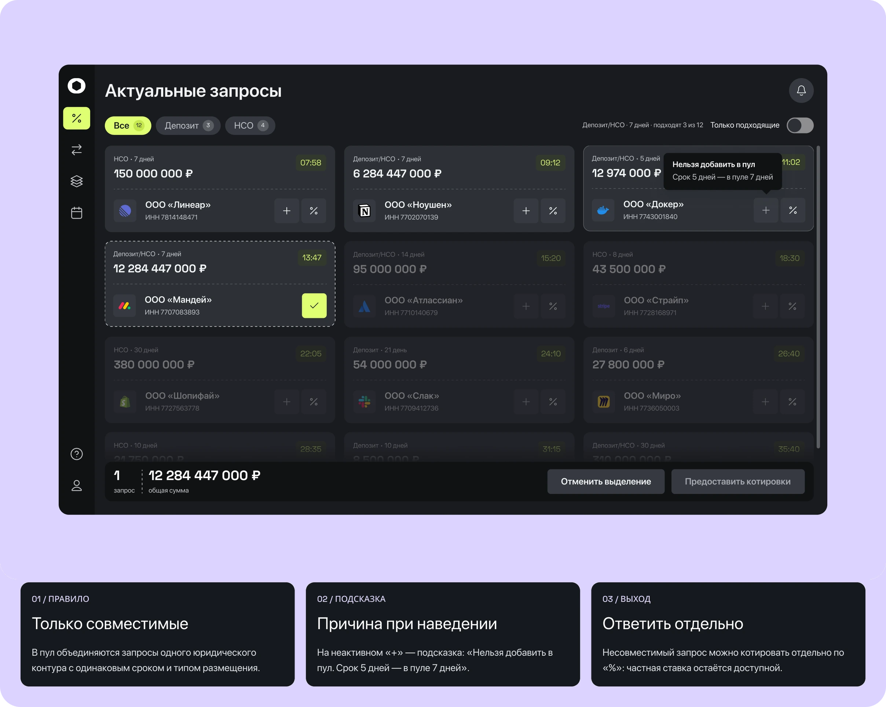The height and width of the screenshot is (707, 886).
Task: Open the percent rates section in sidebar
Action: click(x=76, y=118)
